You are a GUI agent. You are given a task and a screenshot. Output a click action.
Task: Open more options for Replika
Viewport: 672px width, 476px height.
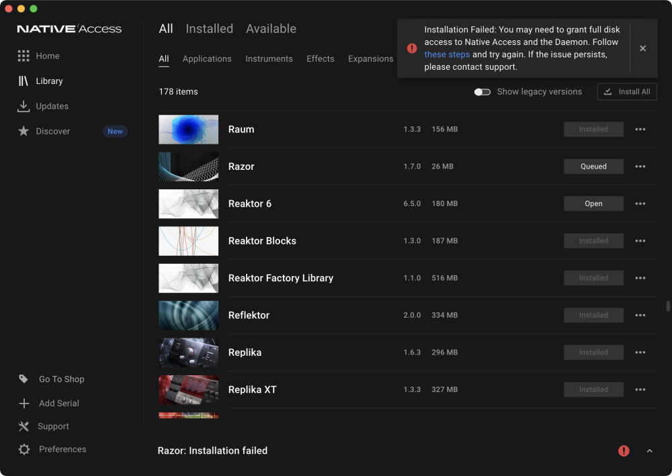pos(640,352)
